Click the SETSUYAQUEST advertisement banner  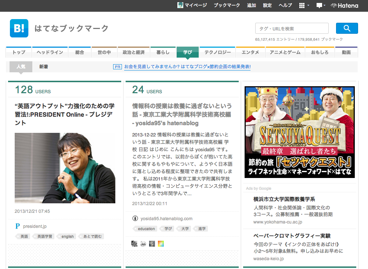point(299,132)
